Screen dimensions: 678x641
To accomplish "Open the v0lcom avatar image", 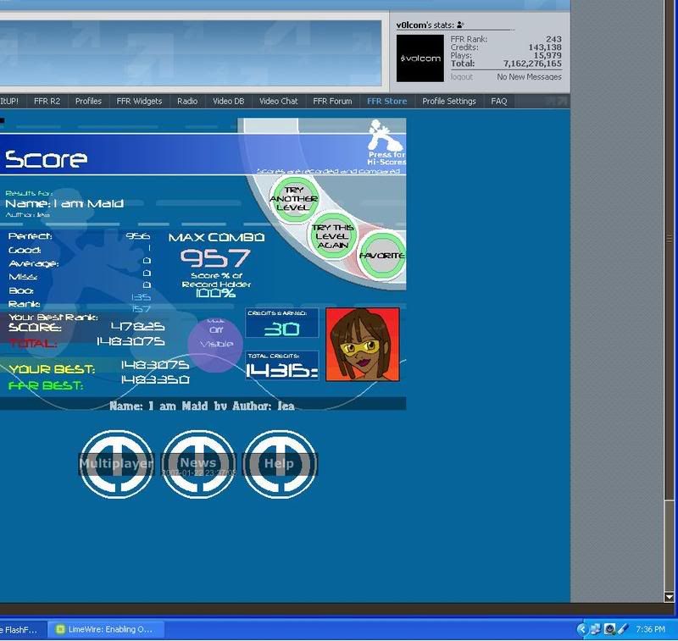I will pos(420,58).
